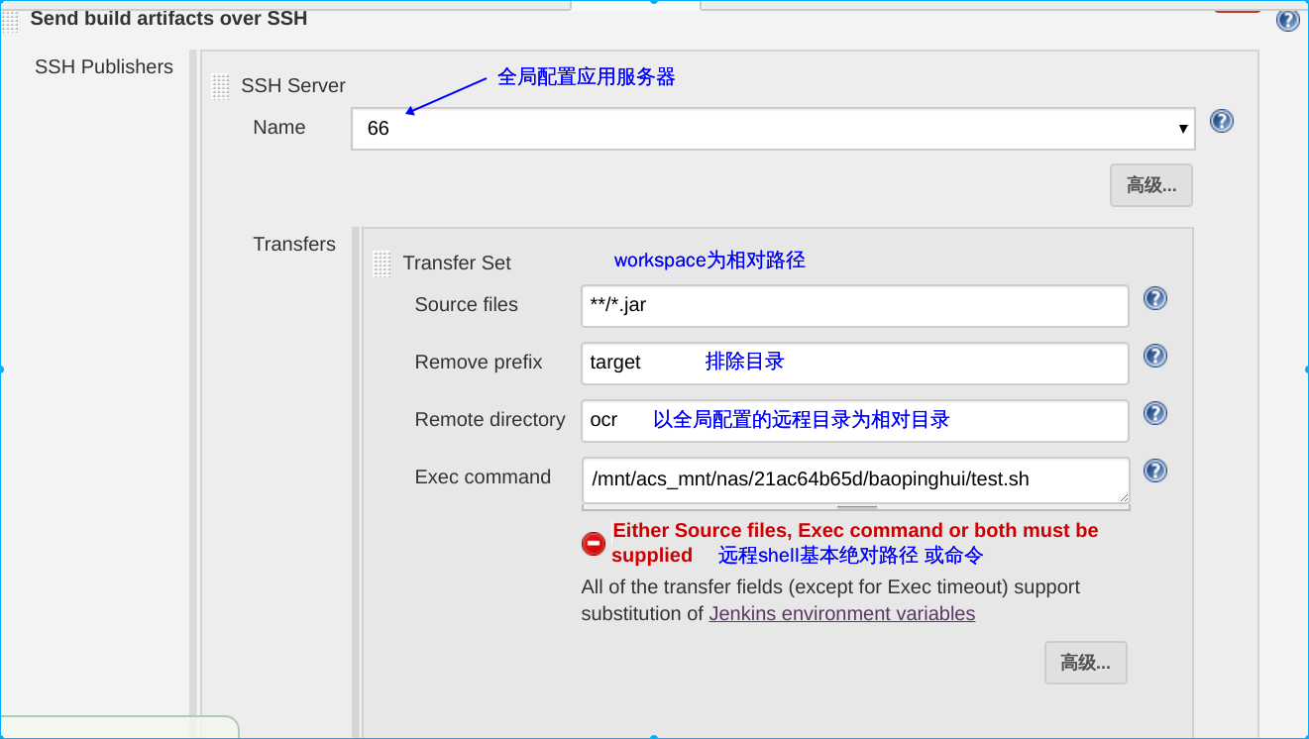Click help icon next to Exec command

tap(1155, 471)
